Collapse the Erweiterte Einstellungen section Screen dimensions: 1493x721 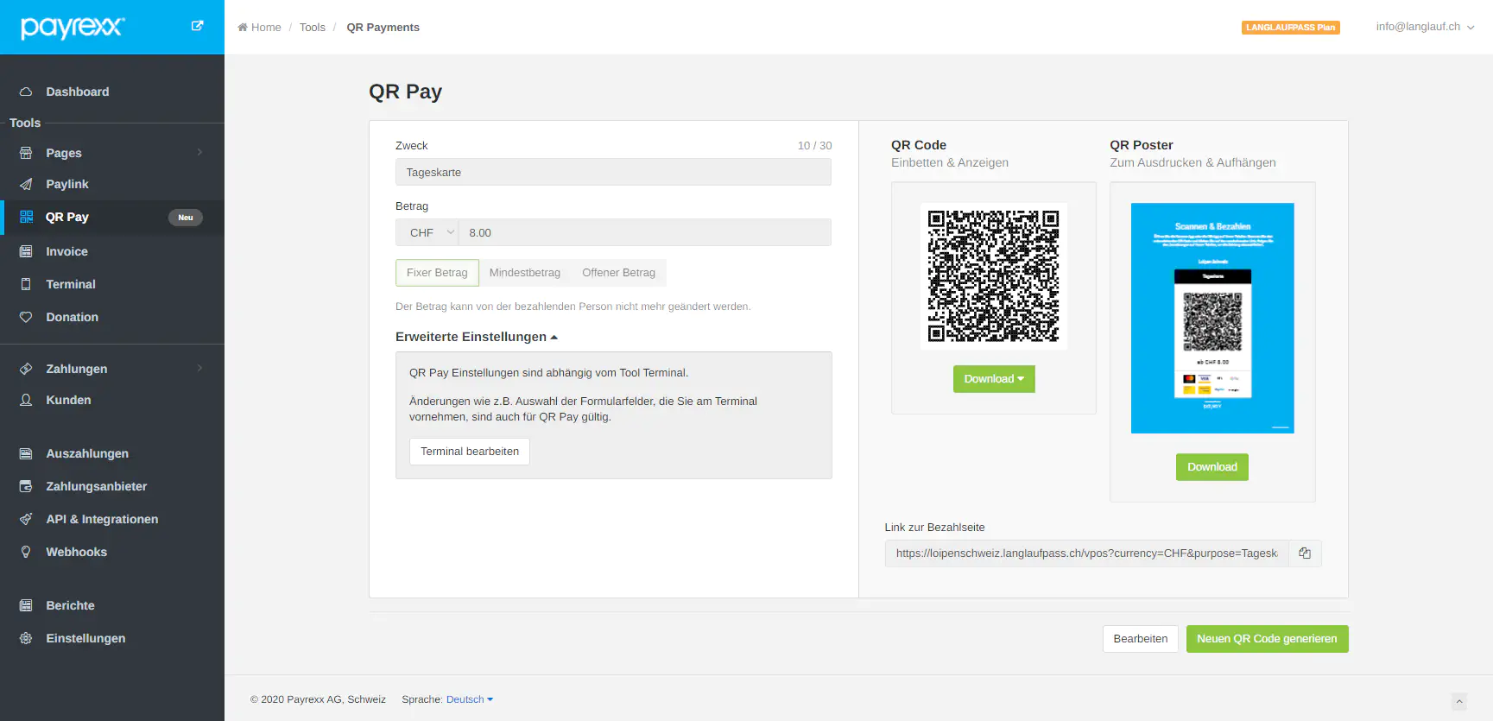point(476,337)
